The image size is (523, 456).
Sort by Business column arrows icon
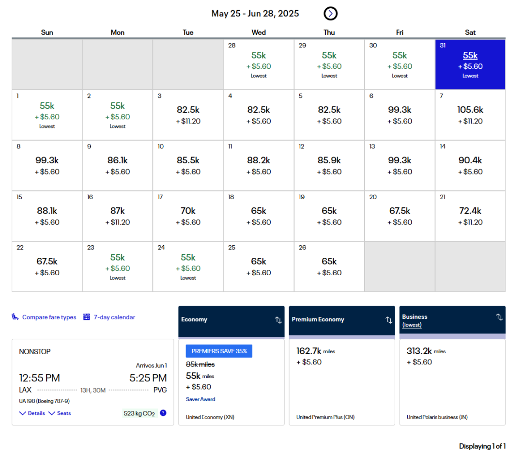point(499,317)
